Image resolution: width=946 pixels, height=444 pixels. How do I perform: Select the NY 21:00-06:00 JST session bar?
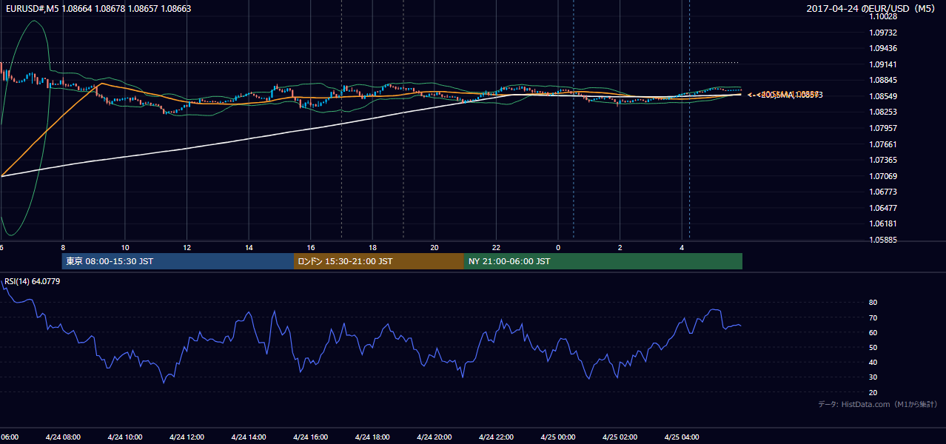(603, 261)
